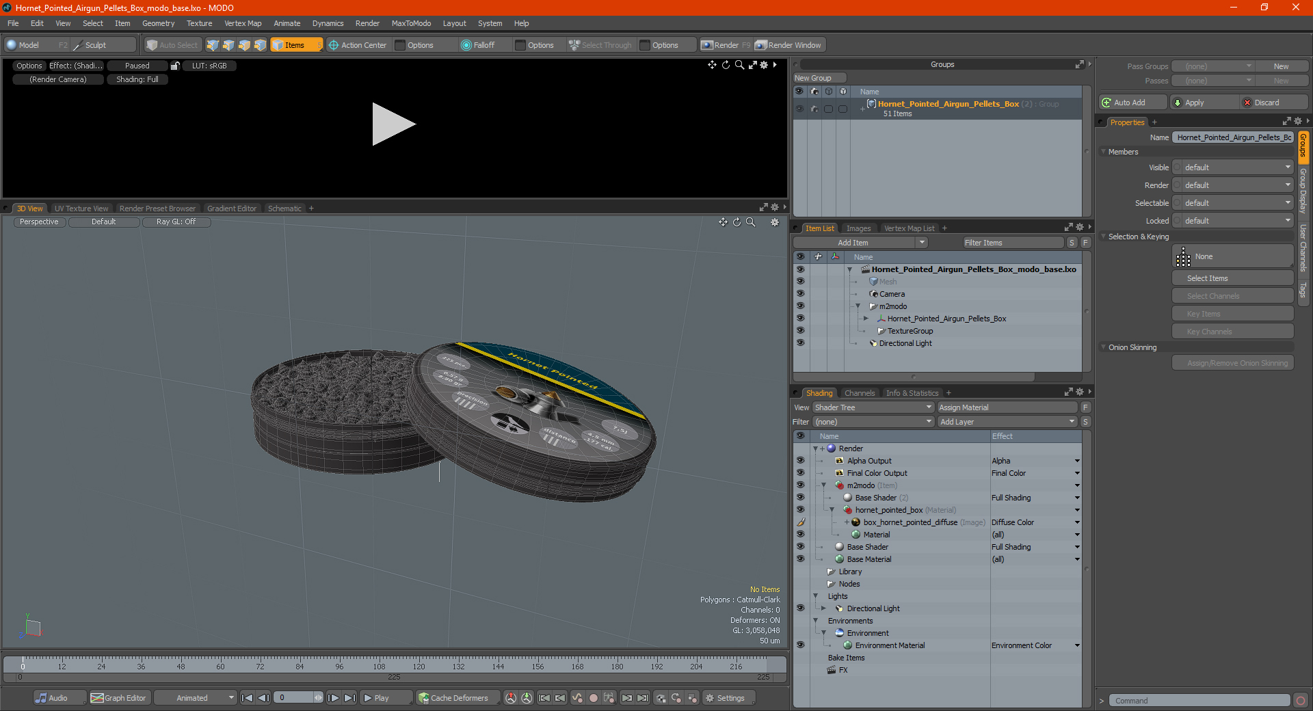1313x711 pixels.
Task: Open preview pane gear settings
Action: (x=764, y=65)
